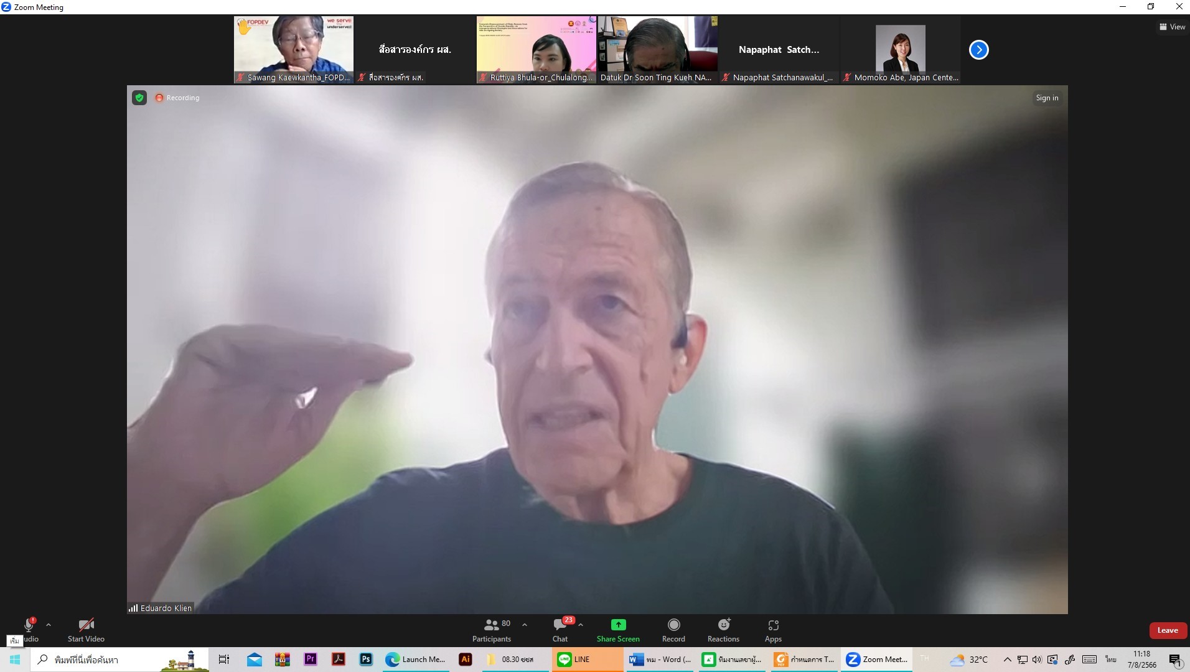Open the 08.30 folder in the taskbar
Image resolution: width=1190 pixels, height=672 pixels.
515,660
